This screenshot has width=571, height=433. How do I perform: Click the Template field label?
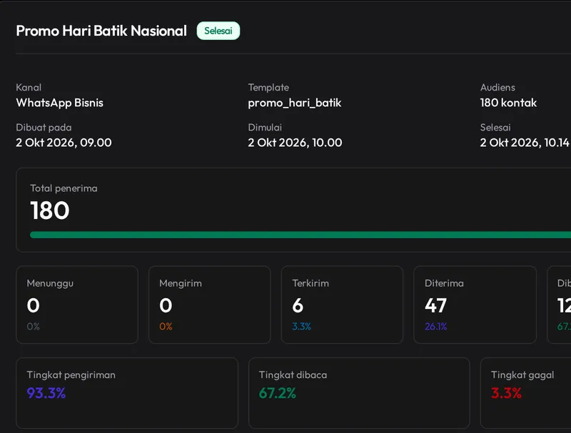pyautogui.click(x=268, y=87)
